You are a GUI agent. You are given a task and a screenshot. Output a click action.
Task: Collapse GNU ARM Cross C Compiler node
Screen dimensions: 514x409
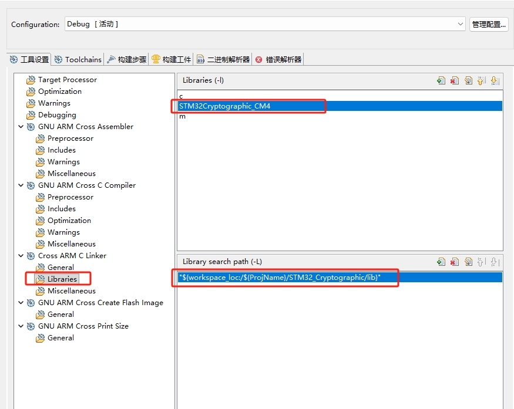pyautogui.click(x=21, y=185)
